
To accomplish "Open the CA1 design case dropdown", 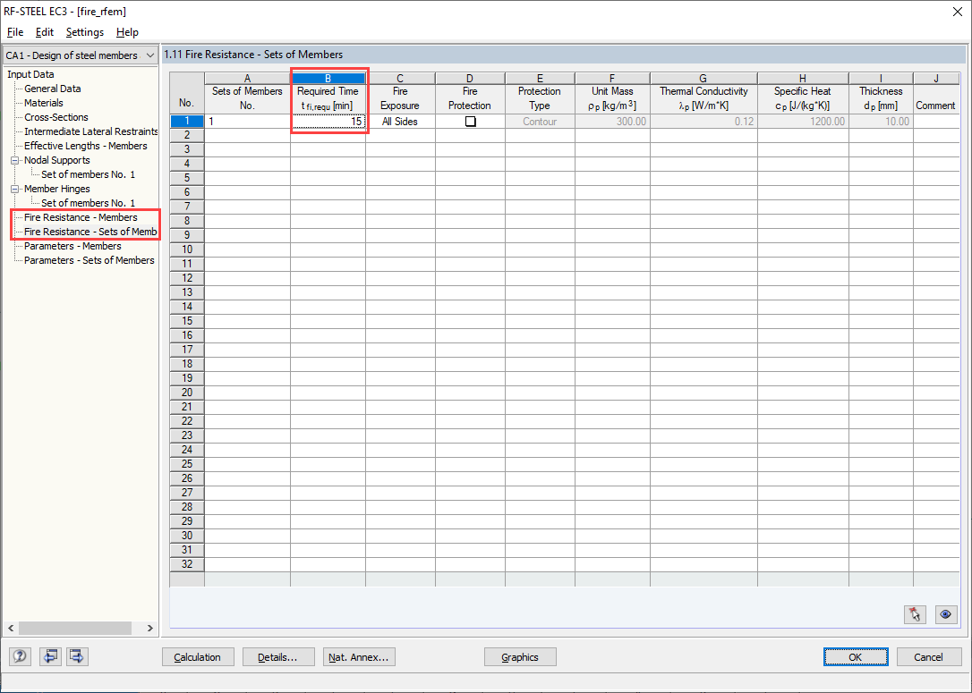I will [149, 55].
